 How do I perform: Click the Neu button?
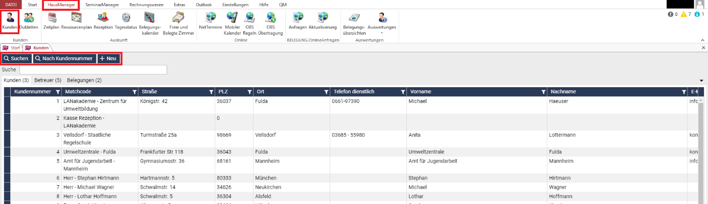(108, 59)
